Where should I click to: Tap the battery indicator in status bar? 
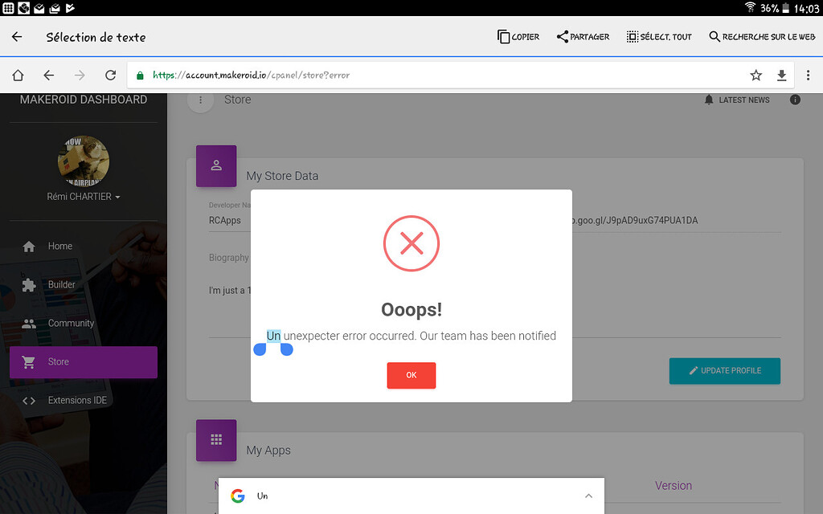786,7
